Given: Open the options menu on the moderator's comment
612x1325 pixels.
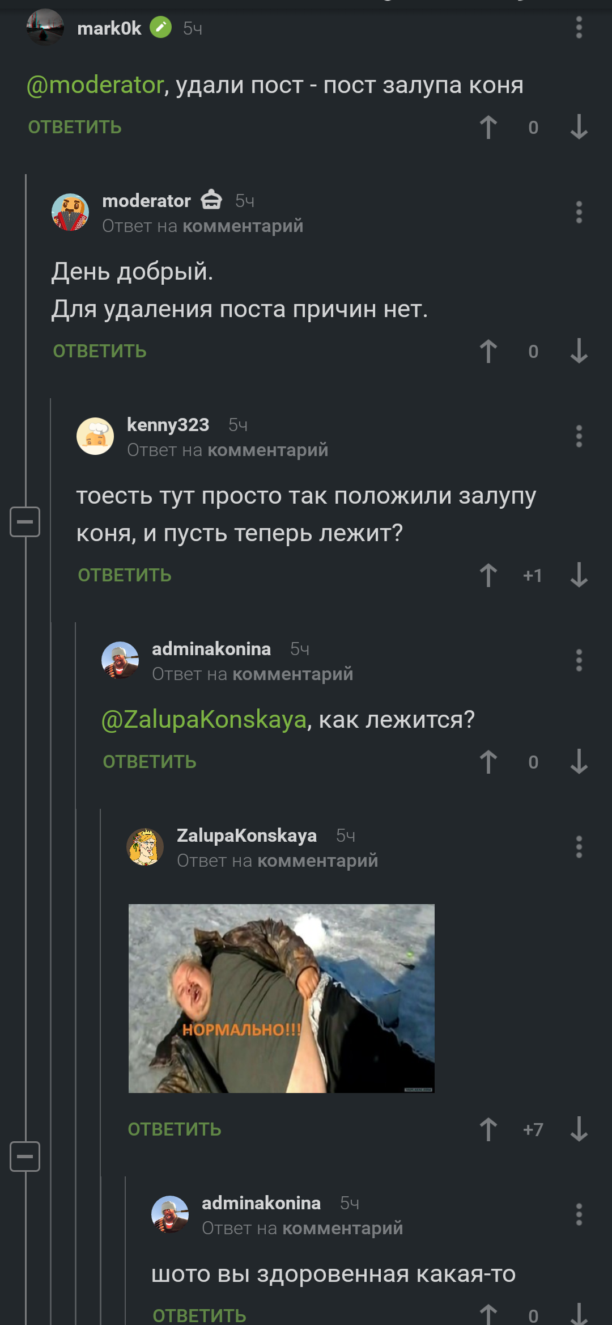Looking at the screenshot, I should click(579, 212).
